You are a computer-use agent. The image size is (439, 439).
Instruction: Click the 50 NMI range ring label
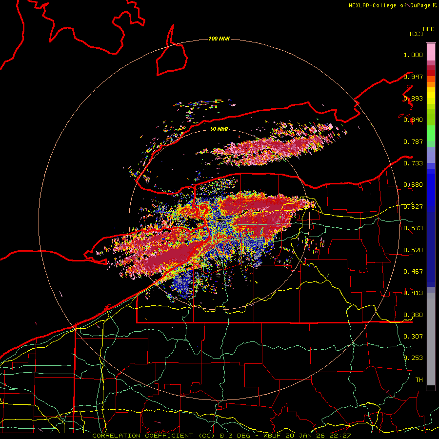(219, 129)
